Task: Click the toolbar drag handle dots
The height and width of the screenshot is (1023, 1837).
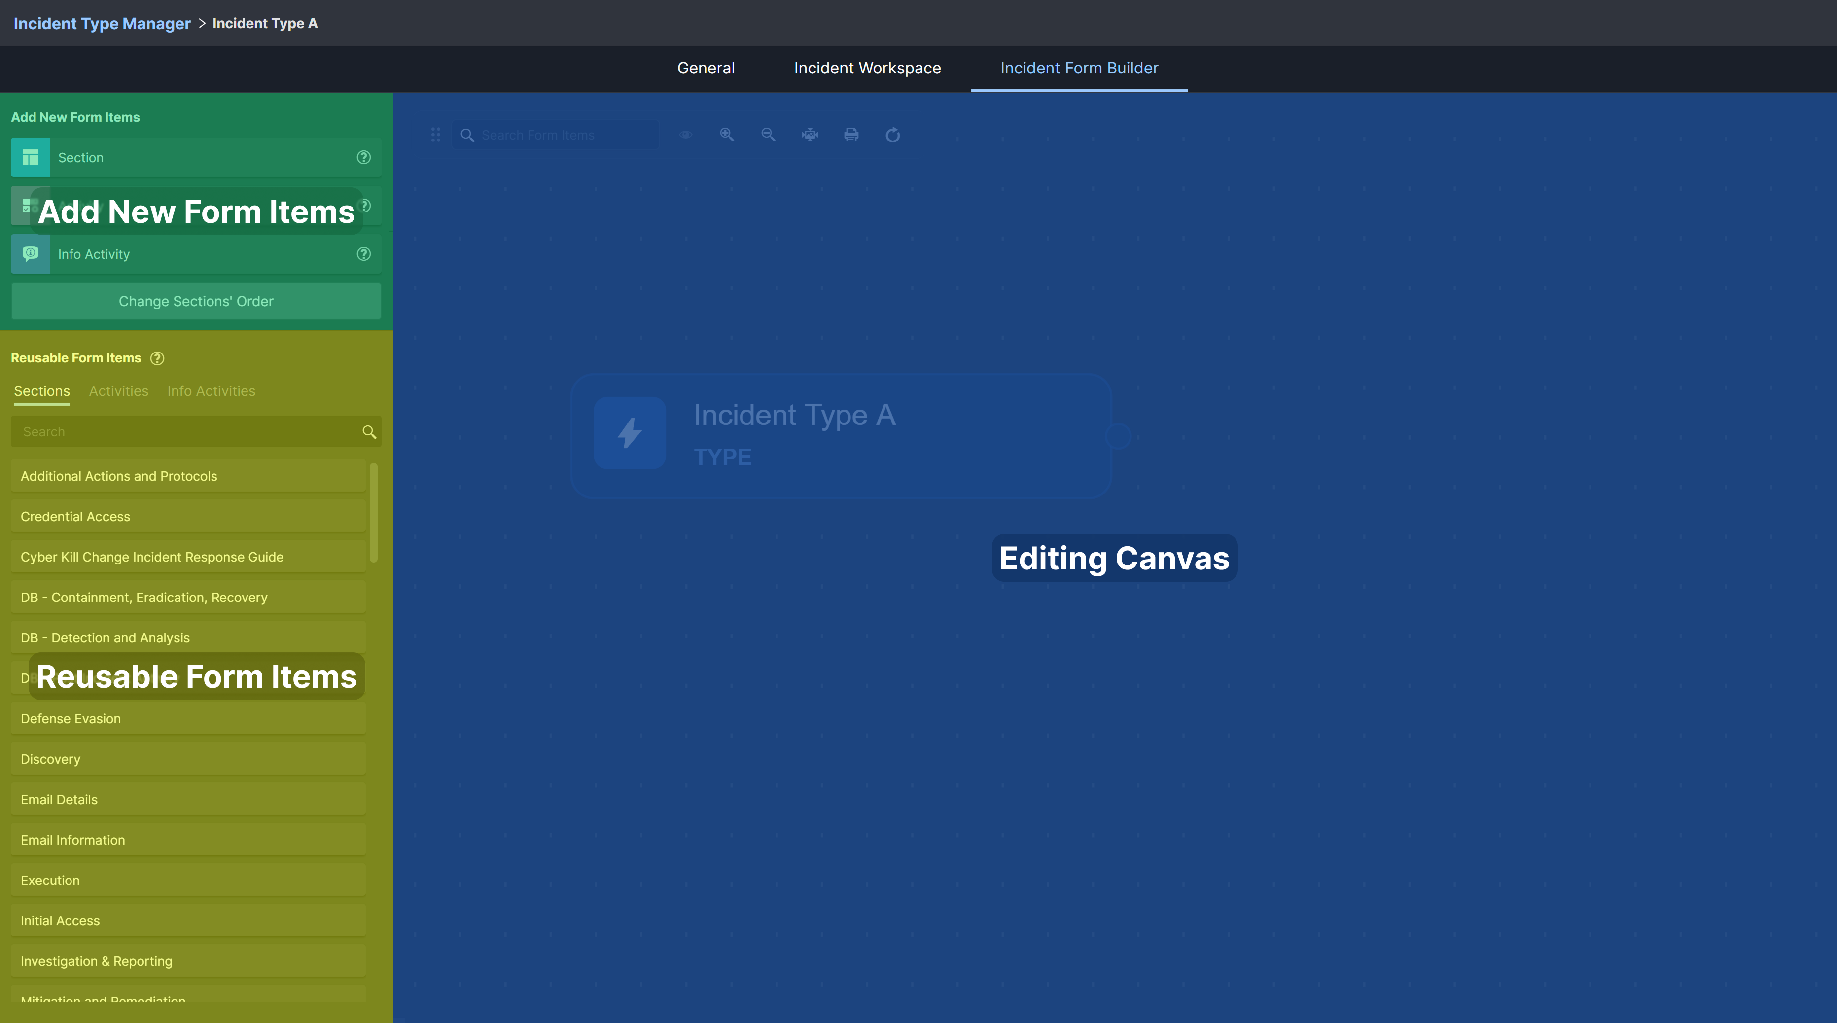Action: coord(436,135)
